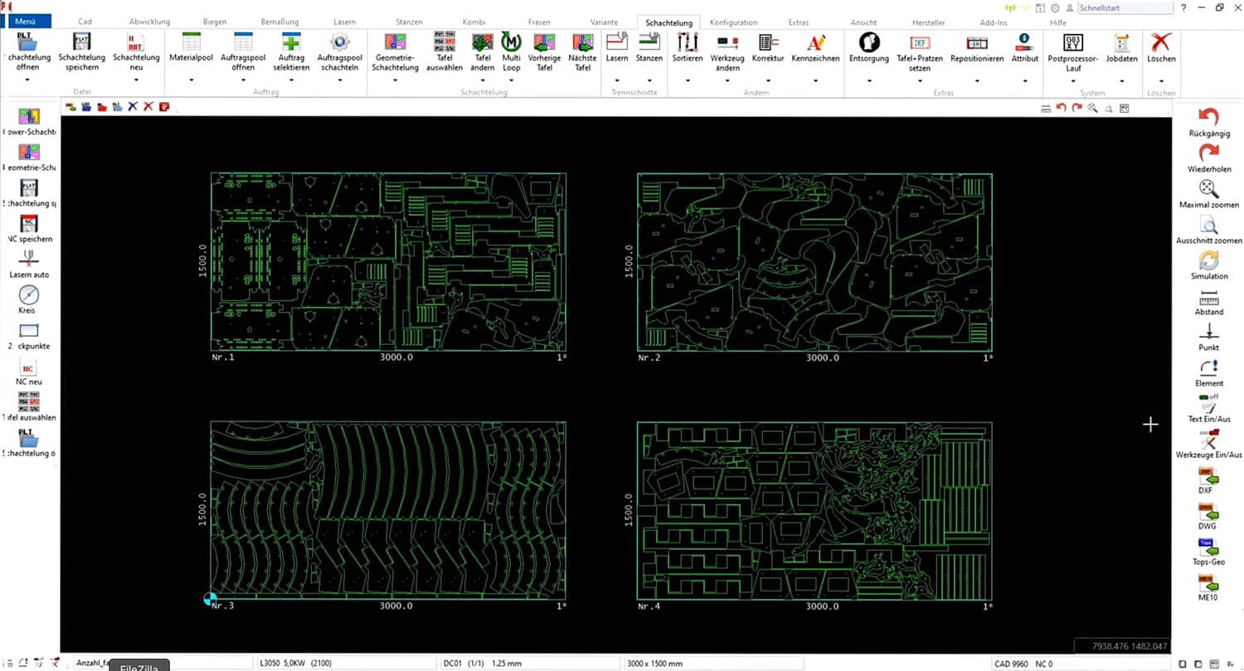Open the Konfiguration tab
Viewport: 1244px width, 671px height.
[733, 22]
